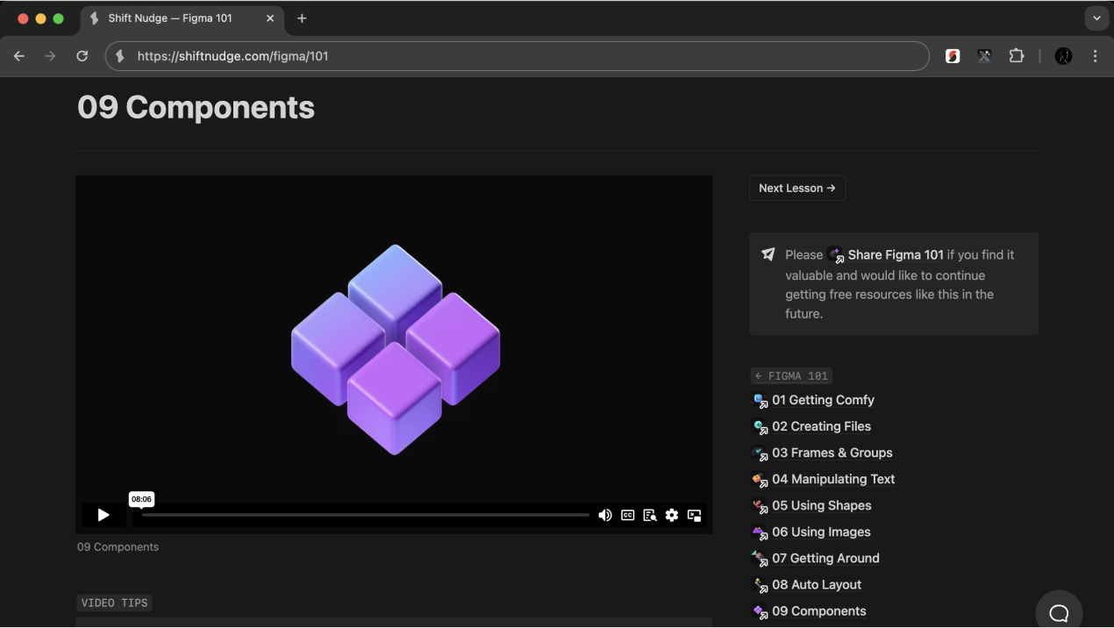This screenshot has height=628, width=1114.
Task: Open lesson 04 Manipulating Text
Action: 833,479
